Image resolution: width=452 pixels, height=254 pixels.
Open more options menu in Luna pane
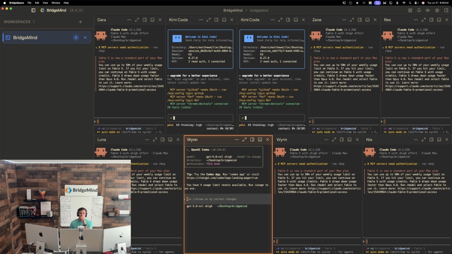[x=147, y=140]
